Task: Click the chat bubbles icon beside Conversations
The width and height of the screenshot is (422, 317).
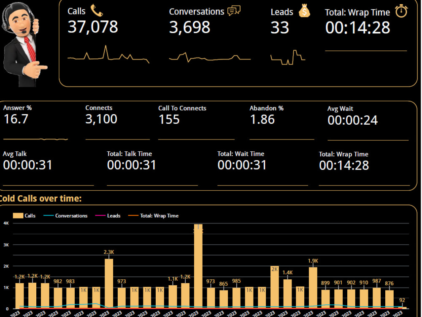Action: [234, 11]
